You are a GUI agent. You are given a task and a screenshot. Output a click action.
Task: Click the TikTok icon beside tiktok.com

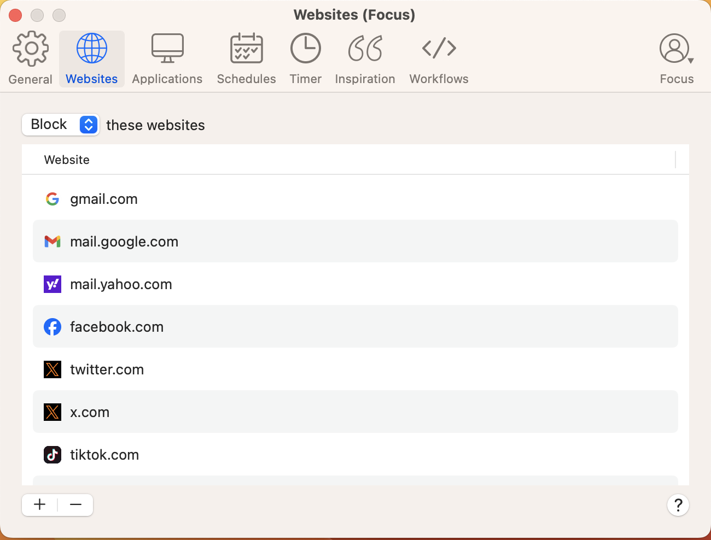[53, 455]
